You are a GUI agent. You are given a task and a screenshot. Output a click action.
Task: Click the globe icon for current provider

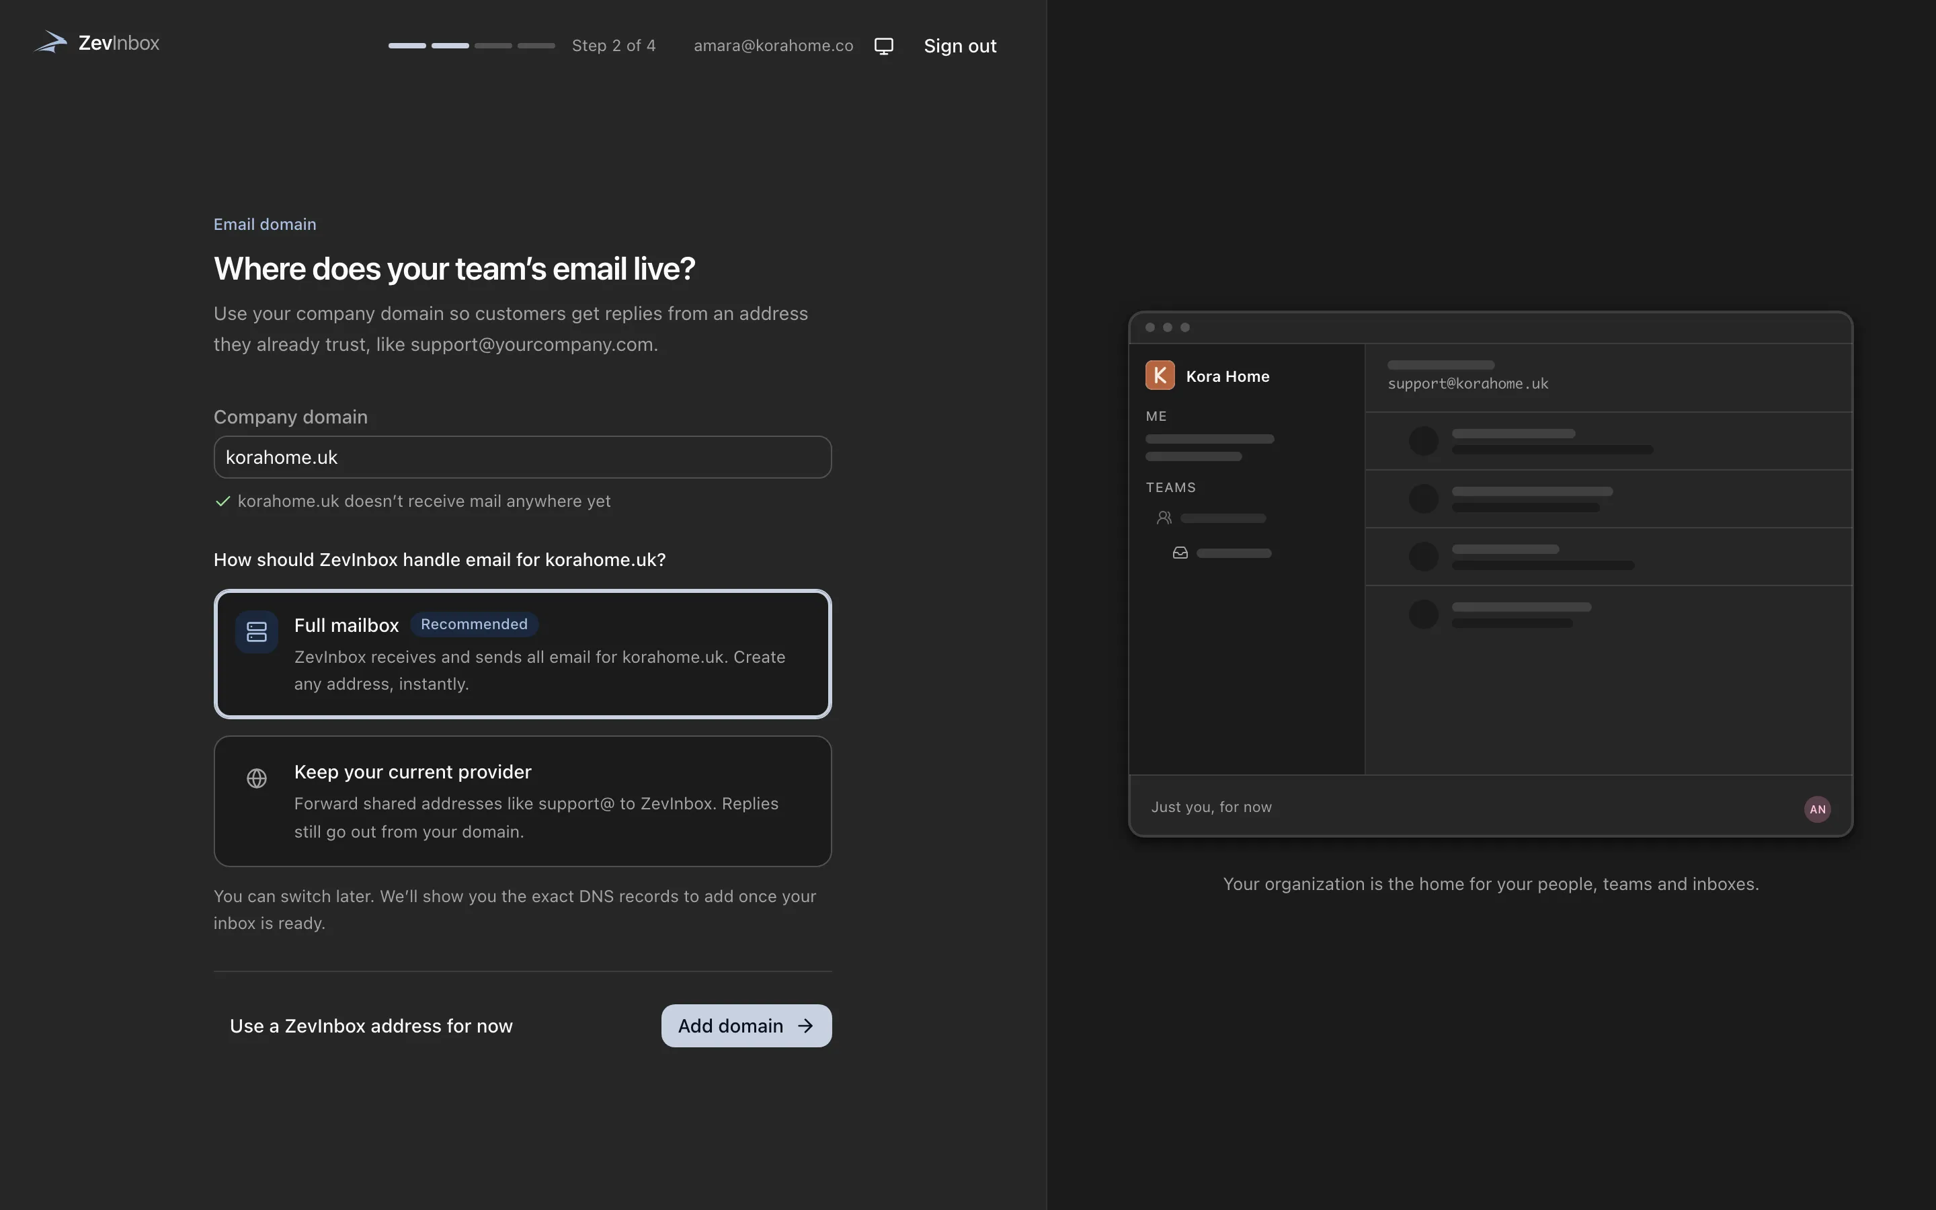point(257,778)
